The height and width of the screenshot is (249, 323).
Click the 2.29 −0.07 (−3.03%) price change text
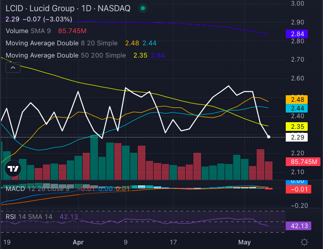pos(39,19)
